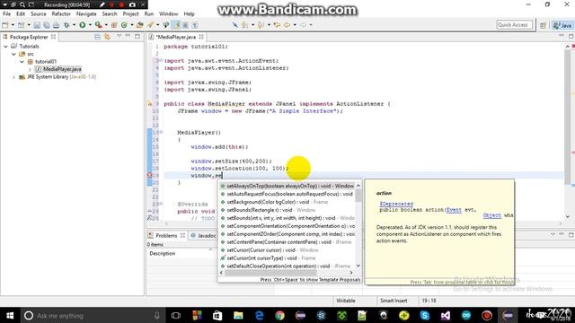
Task: Collapse the Tutorials project tree node
Action: (6, 47)
